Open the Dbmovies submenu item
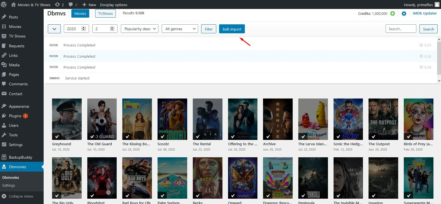 pyautogui.click(x=11, y=177)
